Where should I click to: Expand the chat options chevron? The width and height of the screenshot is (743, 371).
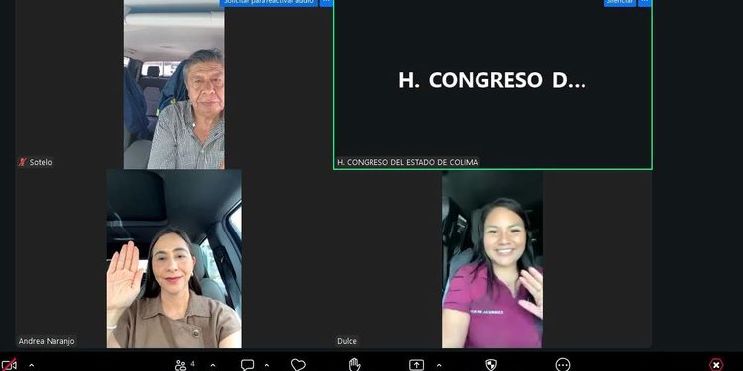coord(266,365)
